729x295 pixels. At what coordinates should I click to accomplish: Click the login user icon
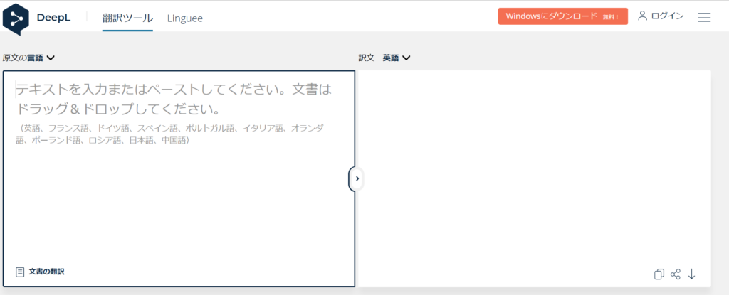coord(643,16)
